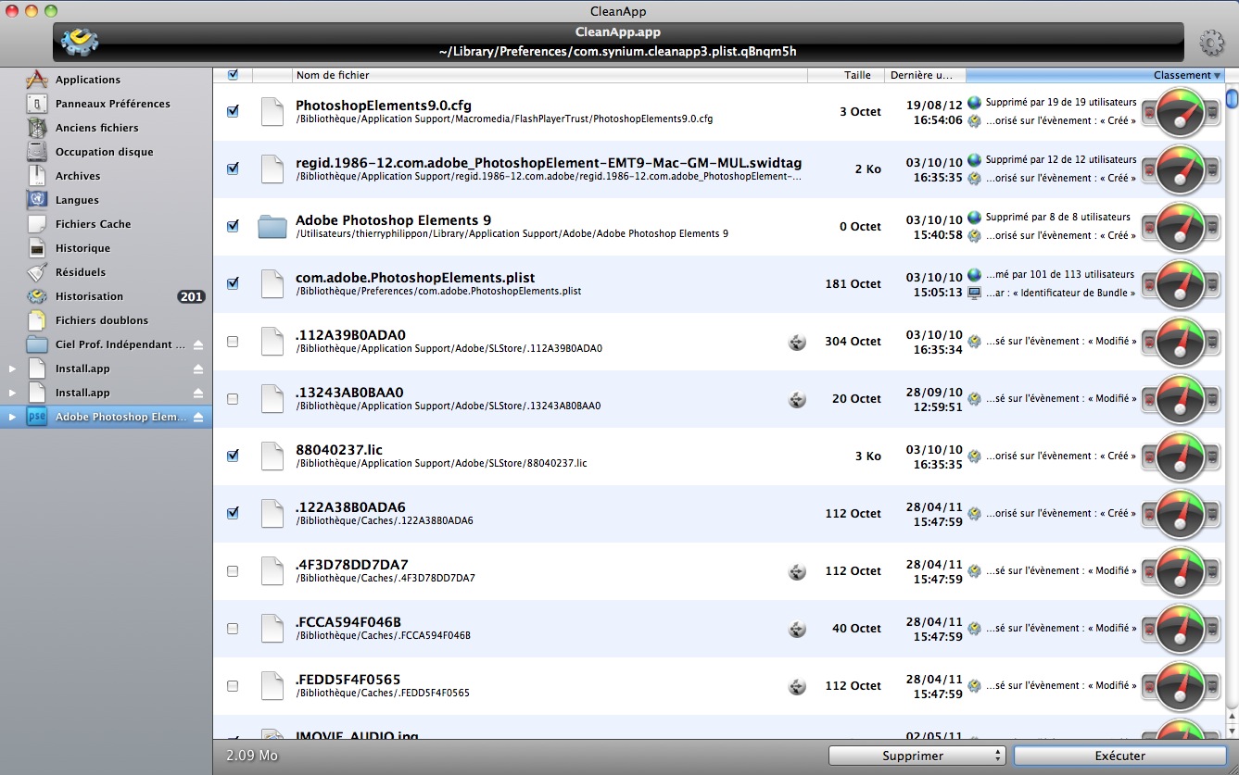
Task: Sort by the Nom de fichier column
Action: 549,75
